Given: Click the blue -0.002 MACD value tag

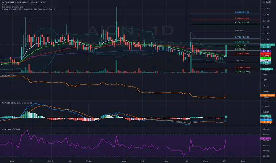Looking at the screenshot, I should tap(266, 120).
